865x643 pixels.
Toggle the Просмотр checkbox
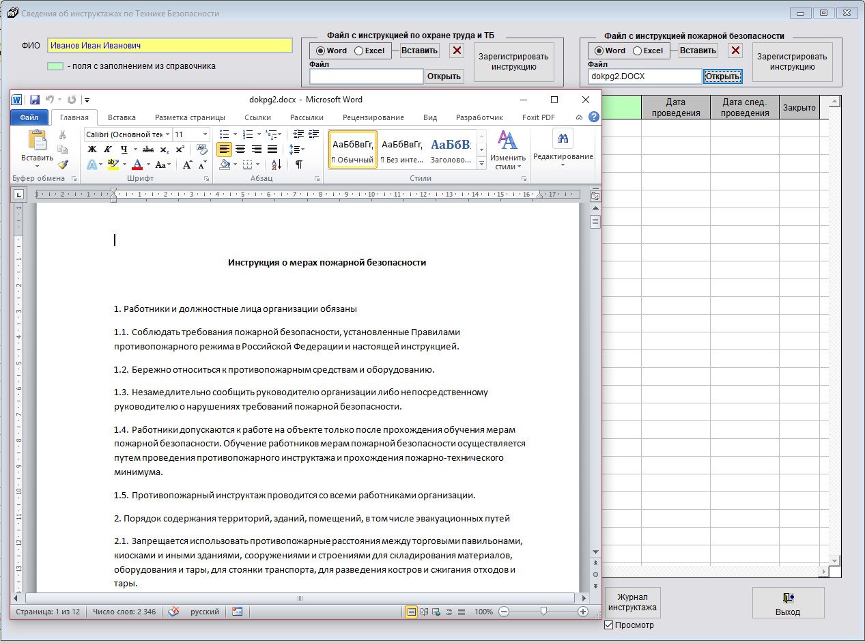click(609, 625)
